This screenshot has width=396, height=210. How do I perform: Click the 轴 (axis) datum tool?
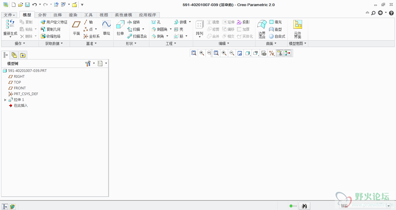tap(88, 22)
